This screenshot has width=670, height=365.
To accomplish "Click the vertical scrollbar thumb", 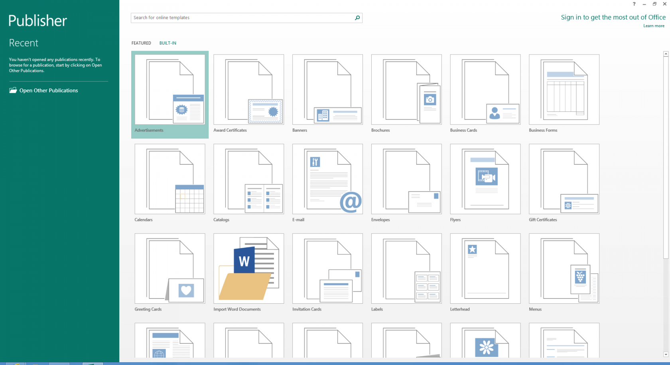I will click(x=666, y=158).
